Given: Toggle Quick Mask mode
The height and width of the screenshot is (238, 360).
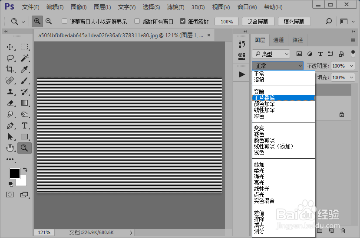Looking at the screenshot, I should (10, 195).
